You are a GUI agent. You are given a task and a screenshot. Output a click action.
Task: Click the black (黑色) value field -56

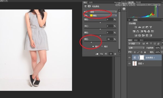[x=110, y=39]
